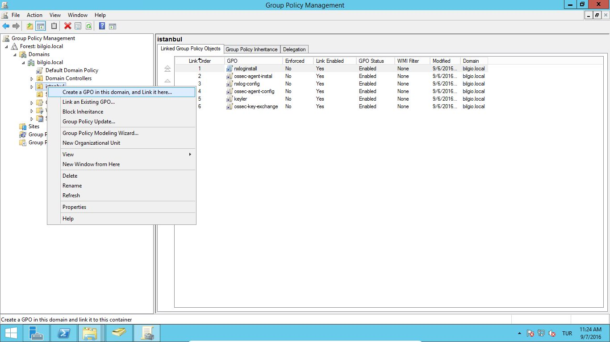Image resolution: width=610 pixels, height=342 pixels.
Task: Expand the Domain Controllers node
Action: pos(32,78)
